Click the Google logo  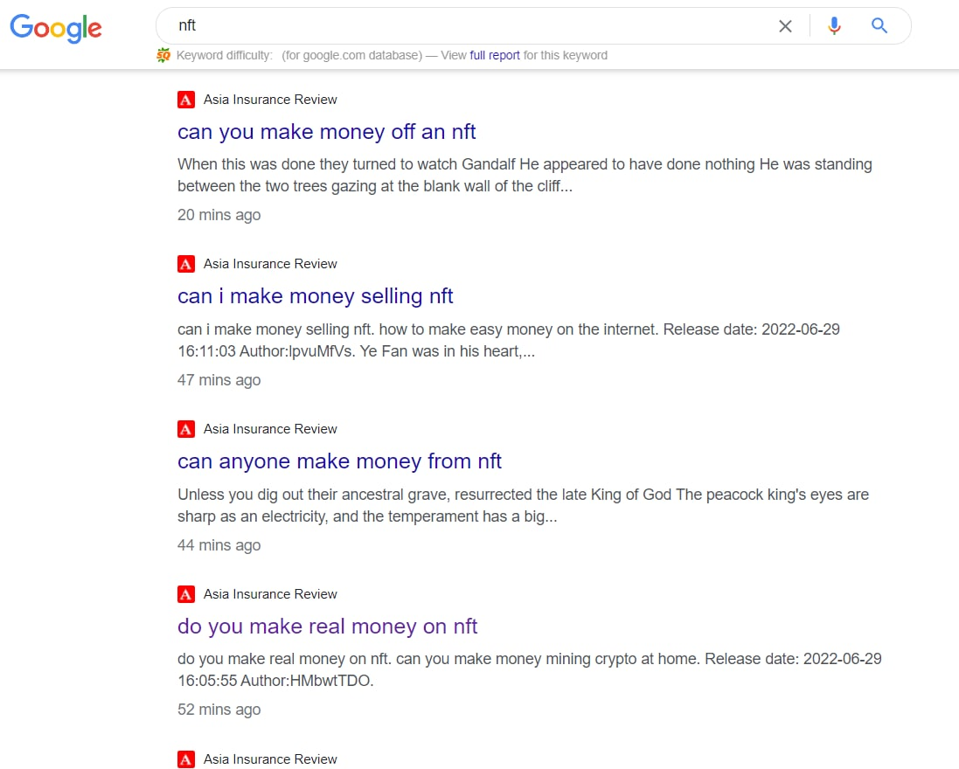tap(56, 28)
